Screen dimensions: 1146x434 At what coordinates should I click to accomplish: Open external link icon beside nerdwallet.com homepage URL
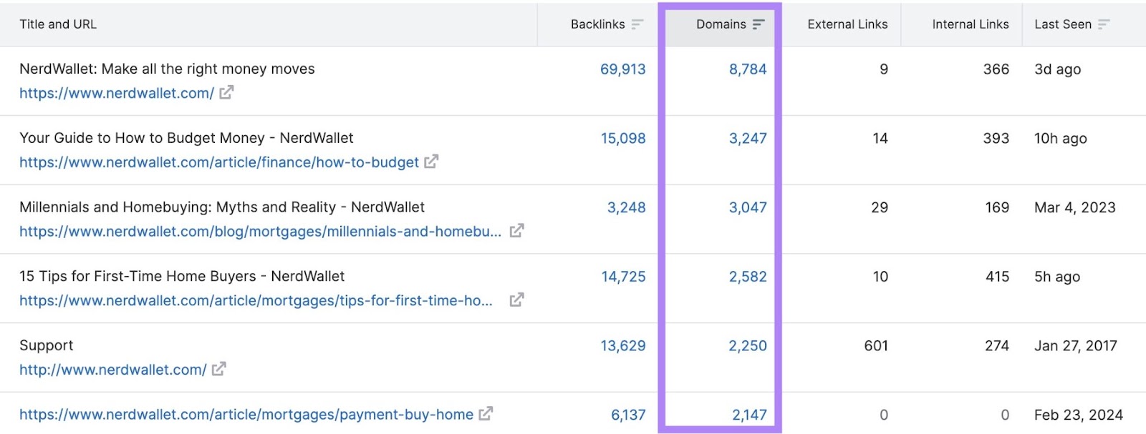coord(226,93)
